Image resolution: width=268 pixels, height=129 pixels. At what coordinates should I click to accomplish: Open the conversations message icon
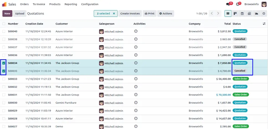[x=228, y=4]
